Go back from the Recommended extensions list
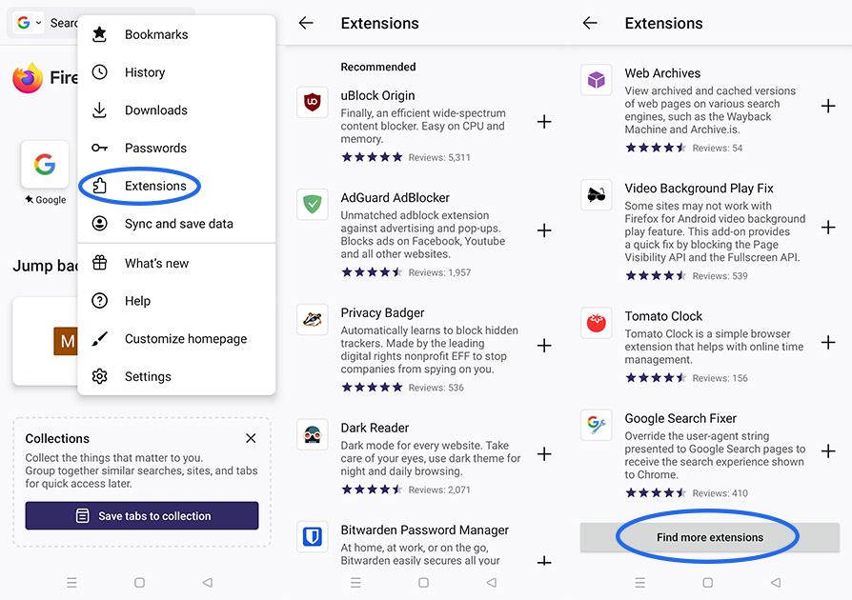Image resolution: width=852 pixels, height=600 pixels. (x=306, y=23)
